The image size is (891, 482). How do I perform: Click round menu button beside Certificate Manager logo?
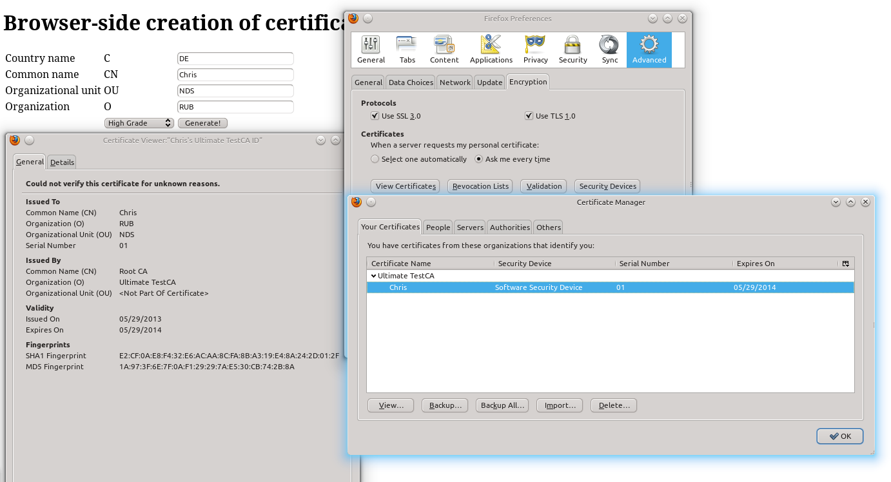coord(371,202)
